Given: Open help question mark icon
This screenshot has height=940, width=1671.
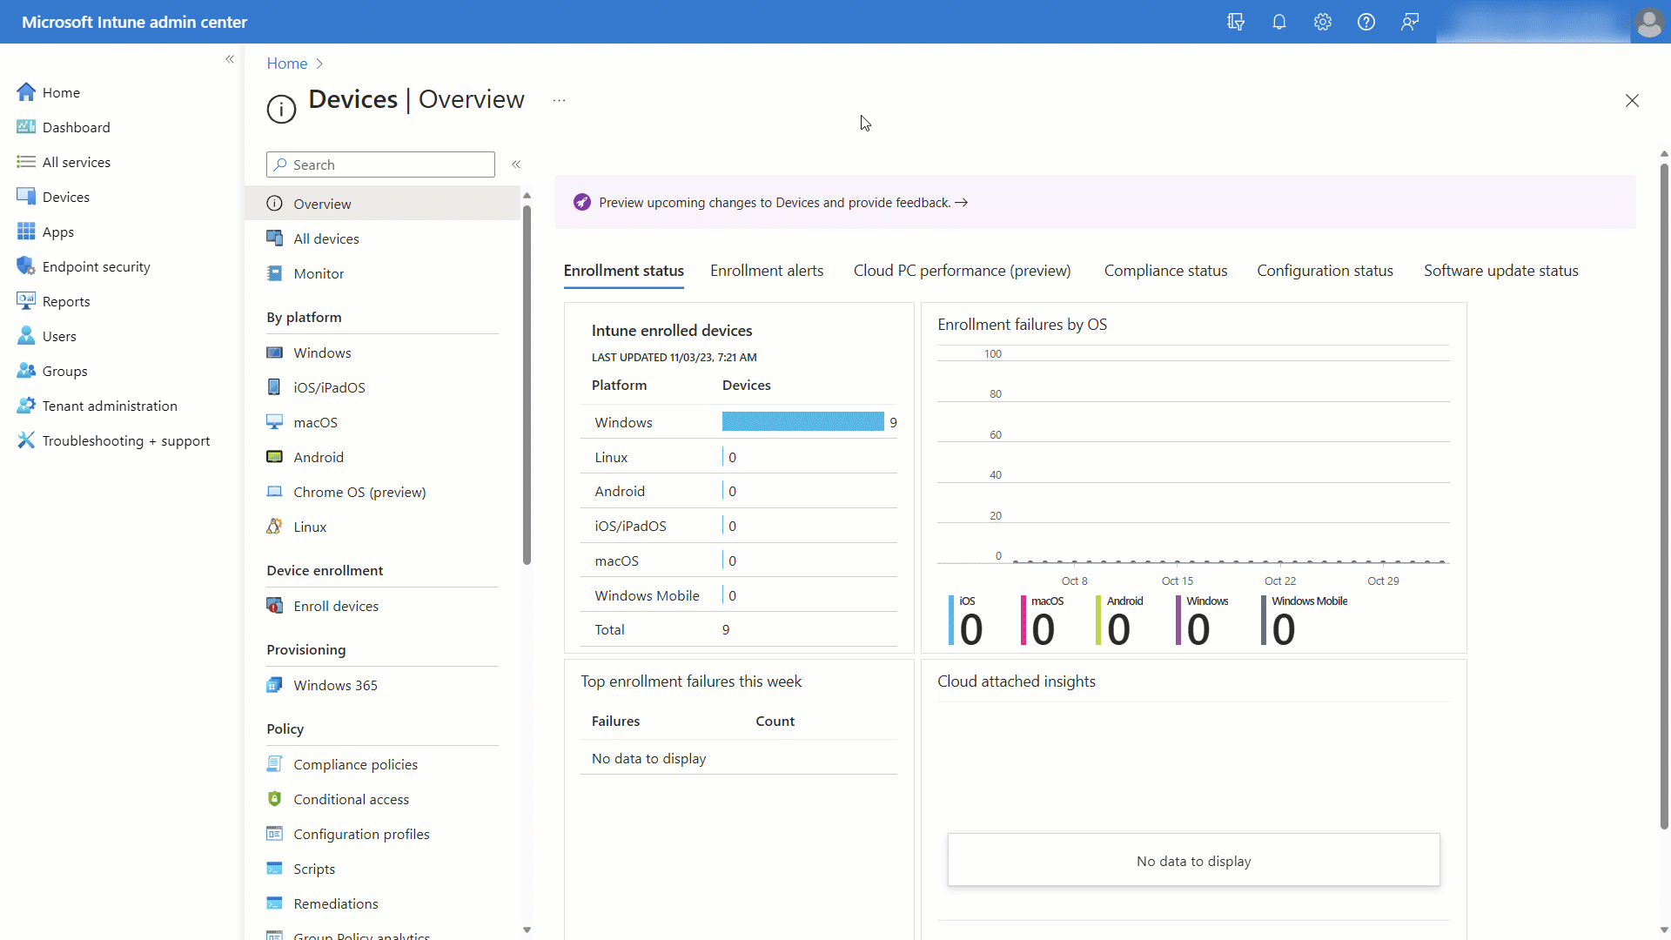Looking at the screenshot, I should point(1366,22).
